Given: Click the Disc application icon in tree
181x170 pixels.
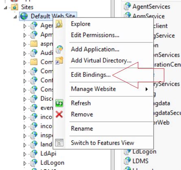Looking at the screenshot, I should tap(34, 98).
